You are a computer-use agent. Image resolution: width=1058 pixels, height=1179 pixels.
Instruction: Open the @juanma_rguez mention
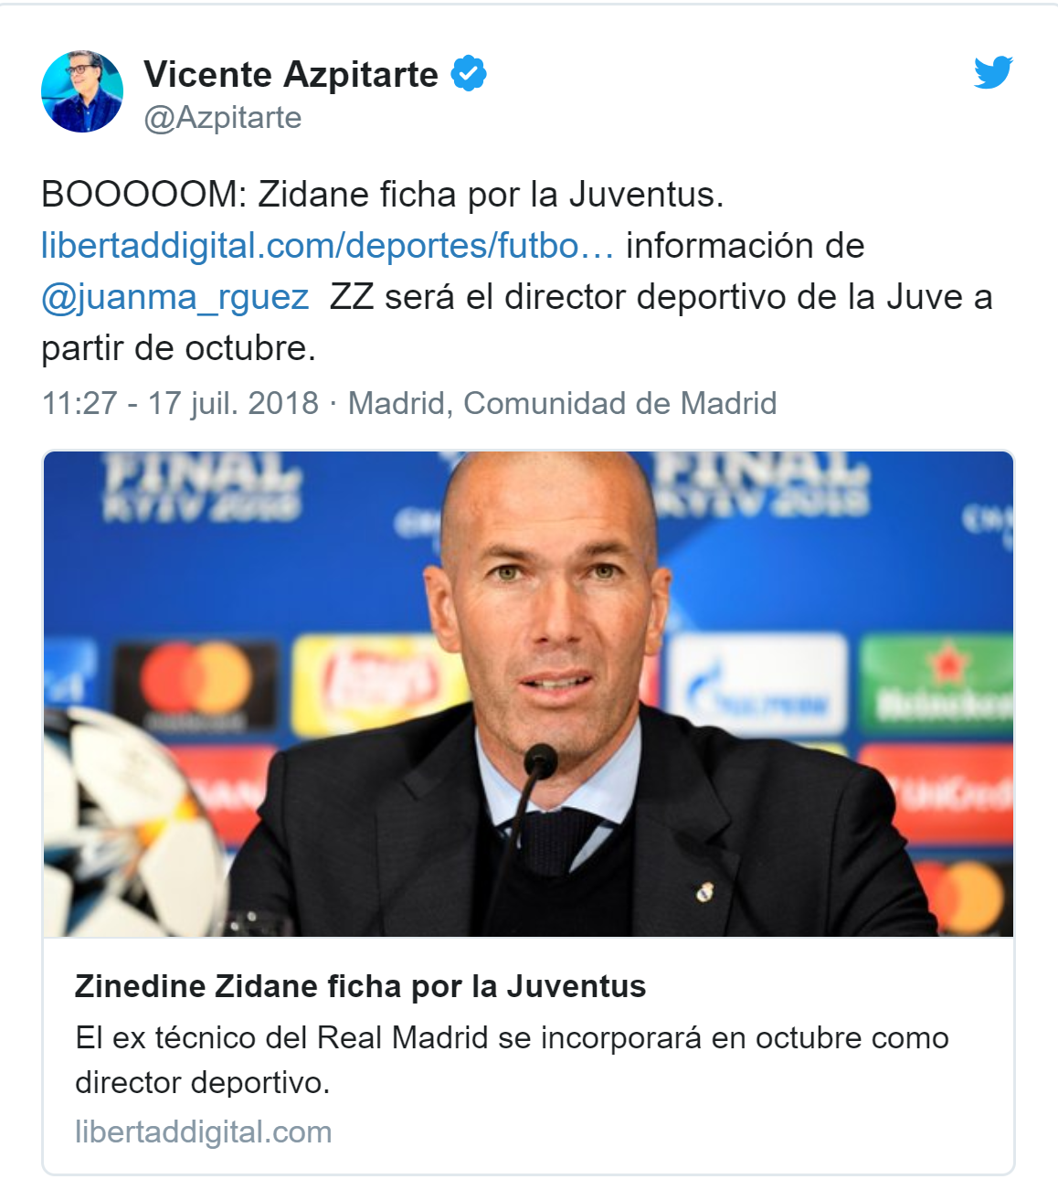175,297
